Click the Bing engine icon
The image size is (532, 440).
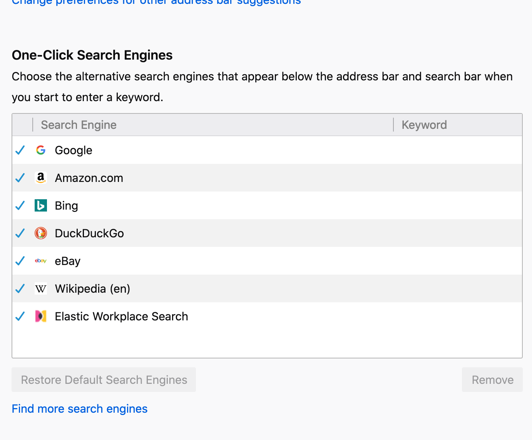41,205
